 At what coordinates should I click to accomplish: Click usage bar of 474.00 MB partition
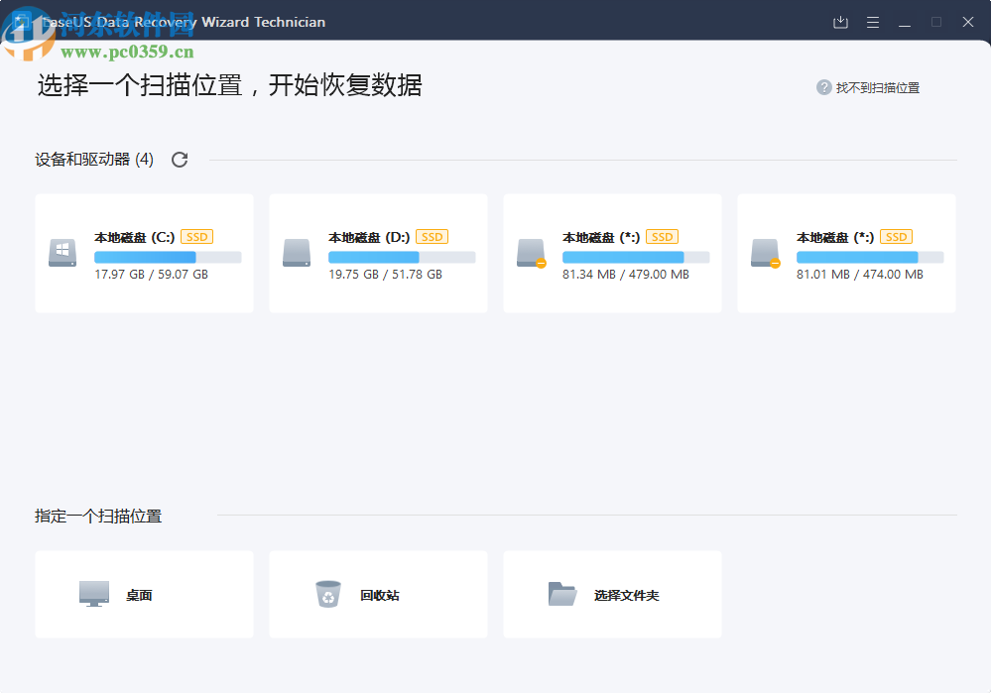(870, 257)
